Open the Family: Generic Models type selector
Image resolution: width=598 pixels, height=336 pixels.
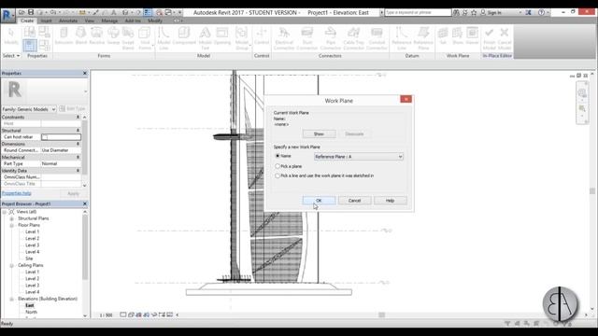click(x=29, y=109)
